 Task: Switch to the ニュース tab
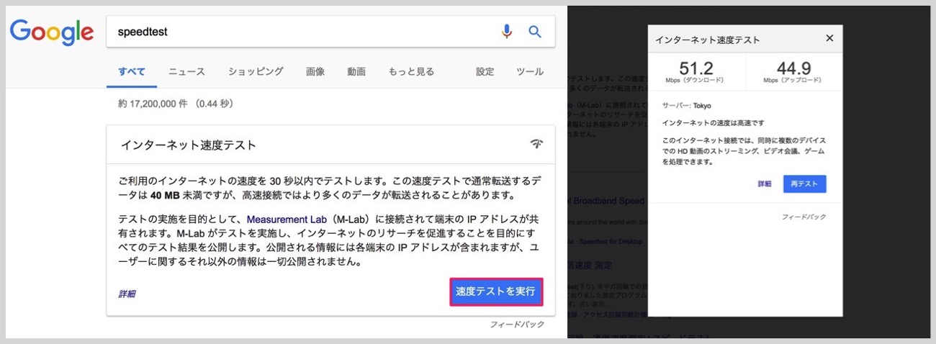click(186, 71)
